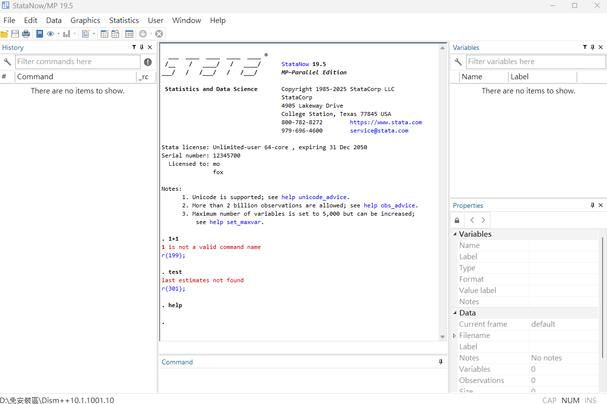Open the Graphics menu

pos(85,21)
